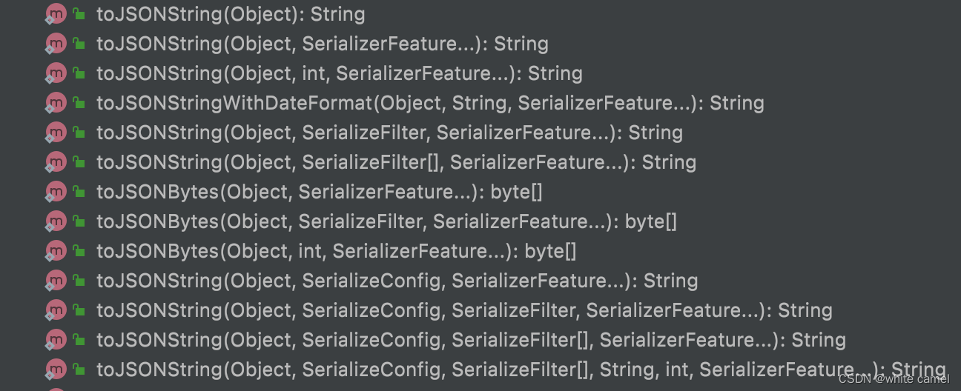The height and width of the screenshot is (391, 961).
Task: Select toJSONBytes(Object, SerializerFeature...): byte[] method
Action: pyautogui.click(x=319, y=192)
